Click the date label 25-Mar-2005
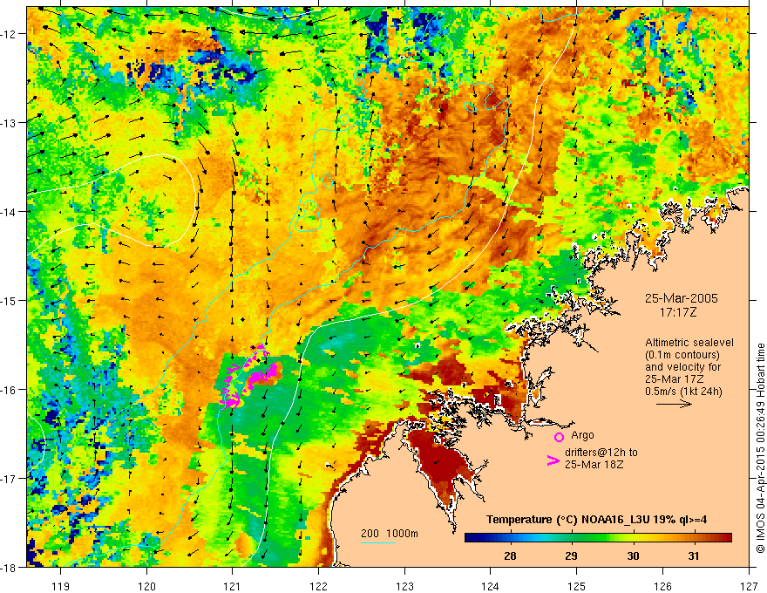 point(682,298)
